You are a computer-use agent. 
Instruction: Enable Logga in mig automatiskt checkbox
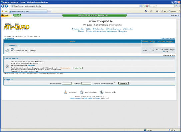(115, 83)
